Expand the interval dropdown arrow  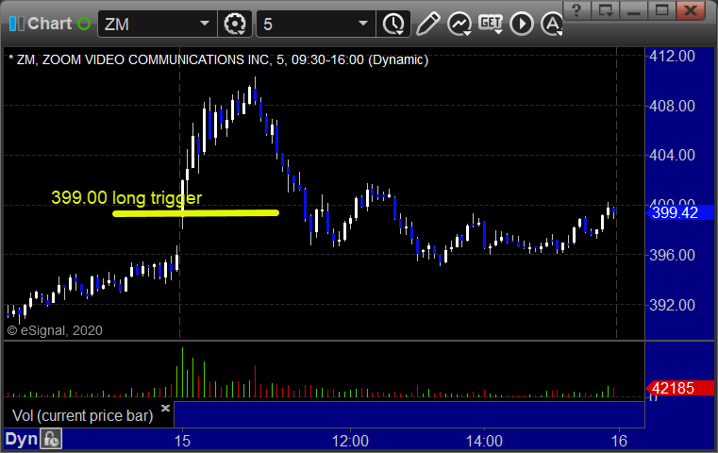tap(363, 24)
